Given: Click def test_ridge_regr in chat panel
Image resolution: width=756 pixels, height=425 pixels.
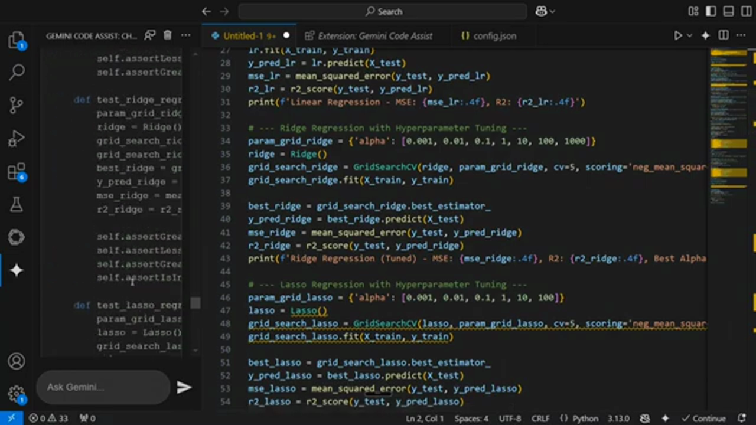Looking at the screenshot, I should pos(128,100).
